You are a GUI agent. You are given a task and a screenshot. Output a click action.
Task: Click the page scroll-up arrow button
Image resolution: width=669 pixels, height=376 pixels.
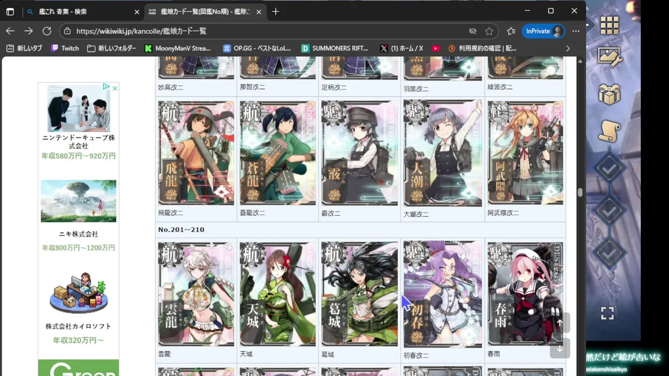point(560,323)
